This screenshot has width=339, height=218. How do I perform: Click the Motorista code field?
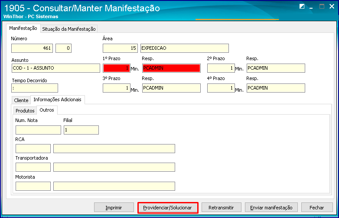click(33, 186)
